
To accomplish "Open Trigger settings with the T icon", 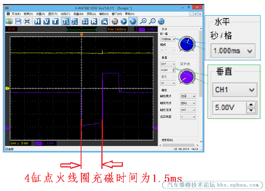I will 55,21.
